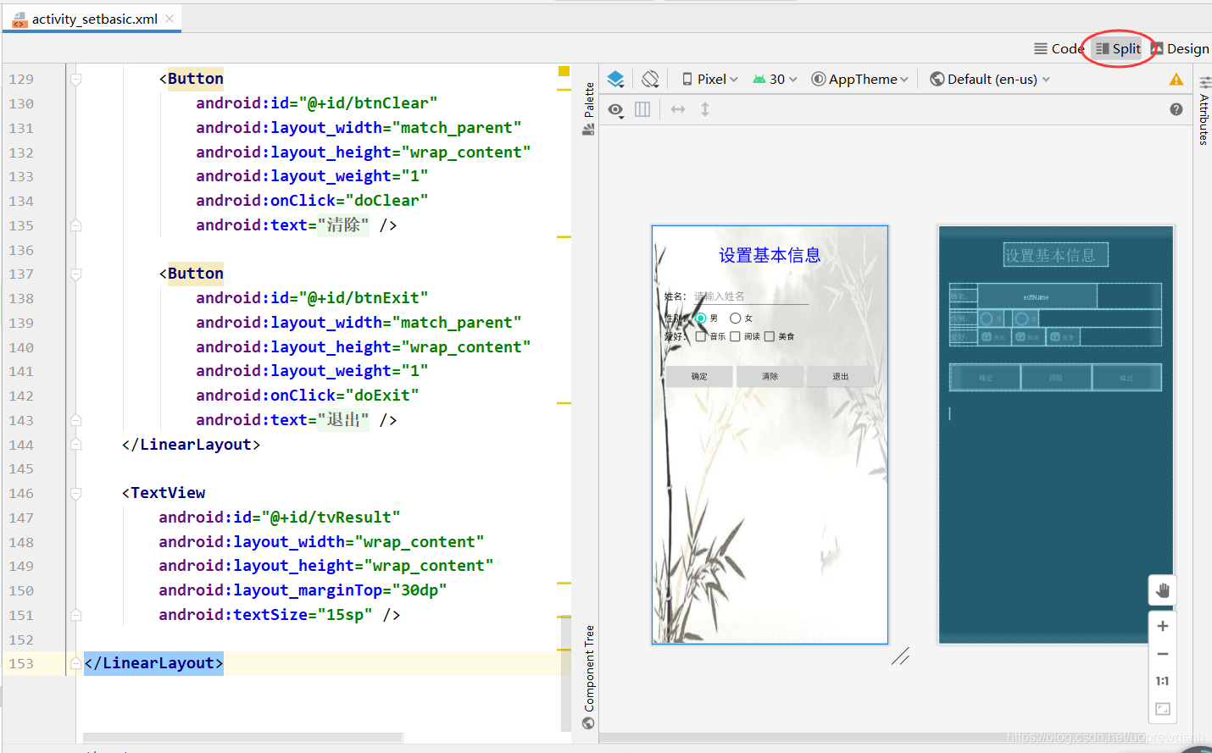Click the layout warnings triangle icon

(x=1176, y=80)
